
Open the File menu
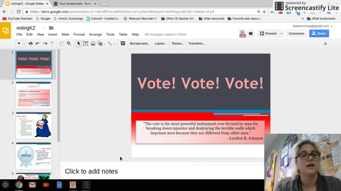[x=19, y=34]
